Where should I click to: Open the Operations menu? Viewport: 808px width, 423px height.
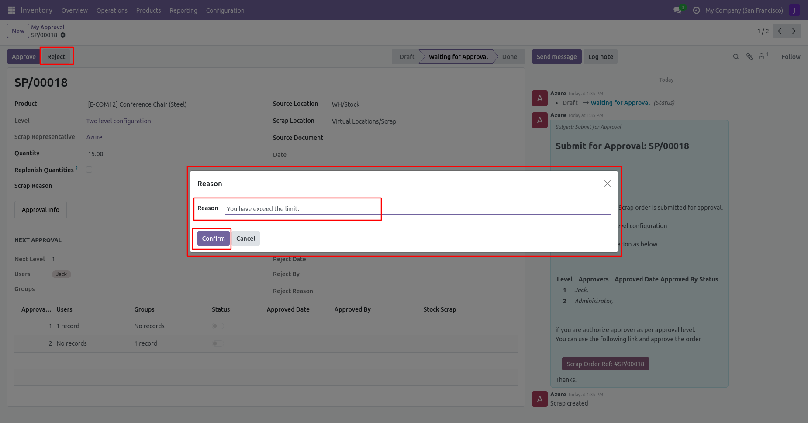click(112, 10)
